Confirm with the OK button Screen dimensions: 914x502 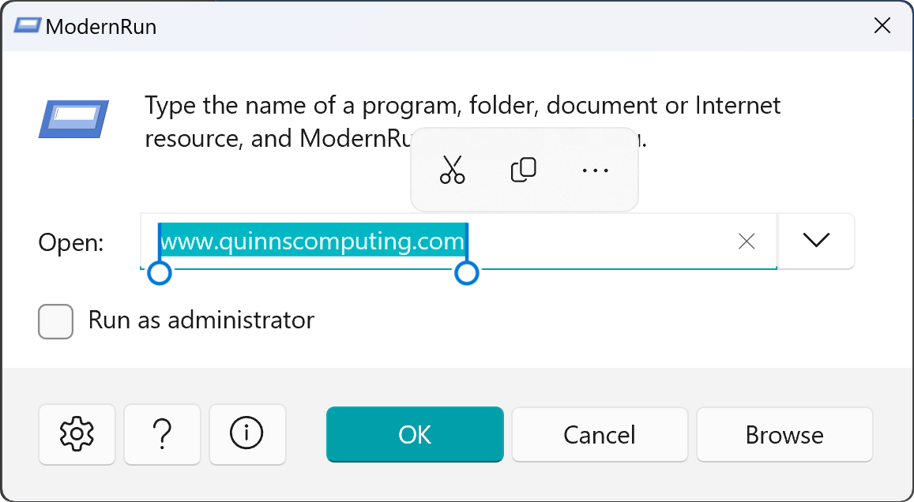click(415, 434)
